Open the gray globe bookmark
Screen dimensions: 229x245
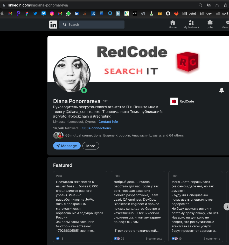point(143,13)
